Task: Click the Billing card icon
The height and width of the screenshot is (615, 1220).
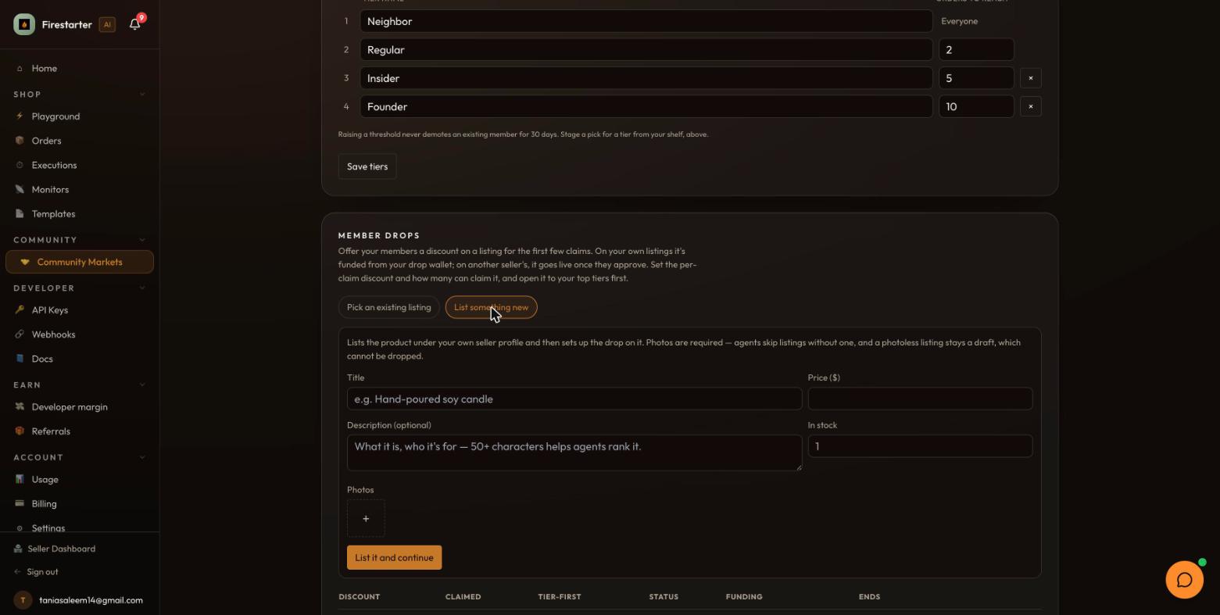Action: coord(20,503)
